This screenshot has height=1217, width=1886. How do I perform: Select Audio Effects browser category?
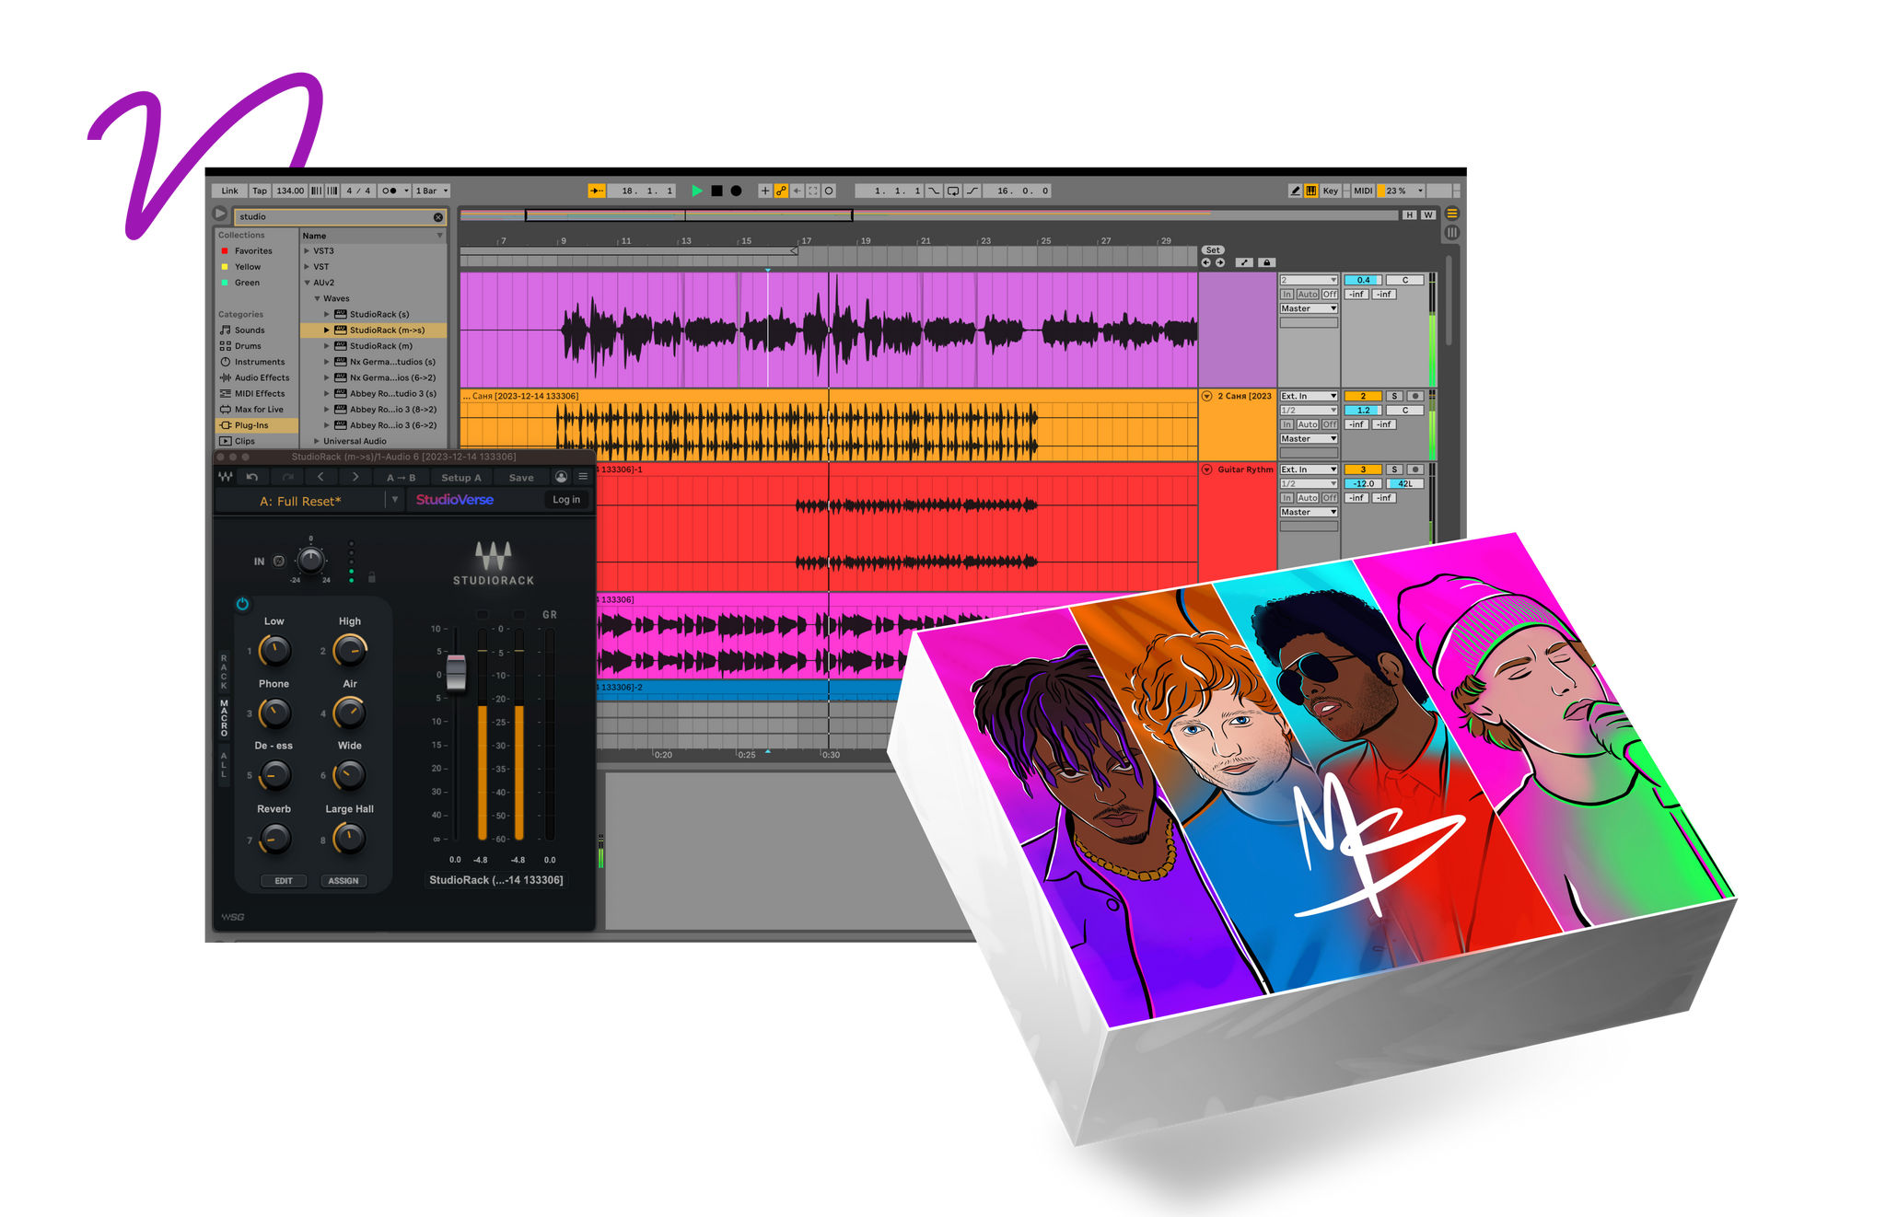[x=261, y=377]
